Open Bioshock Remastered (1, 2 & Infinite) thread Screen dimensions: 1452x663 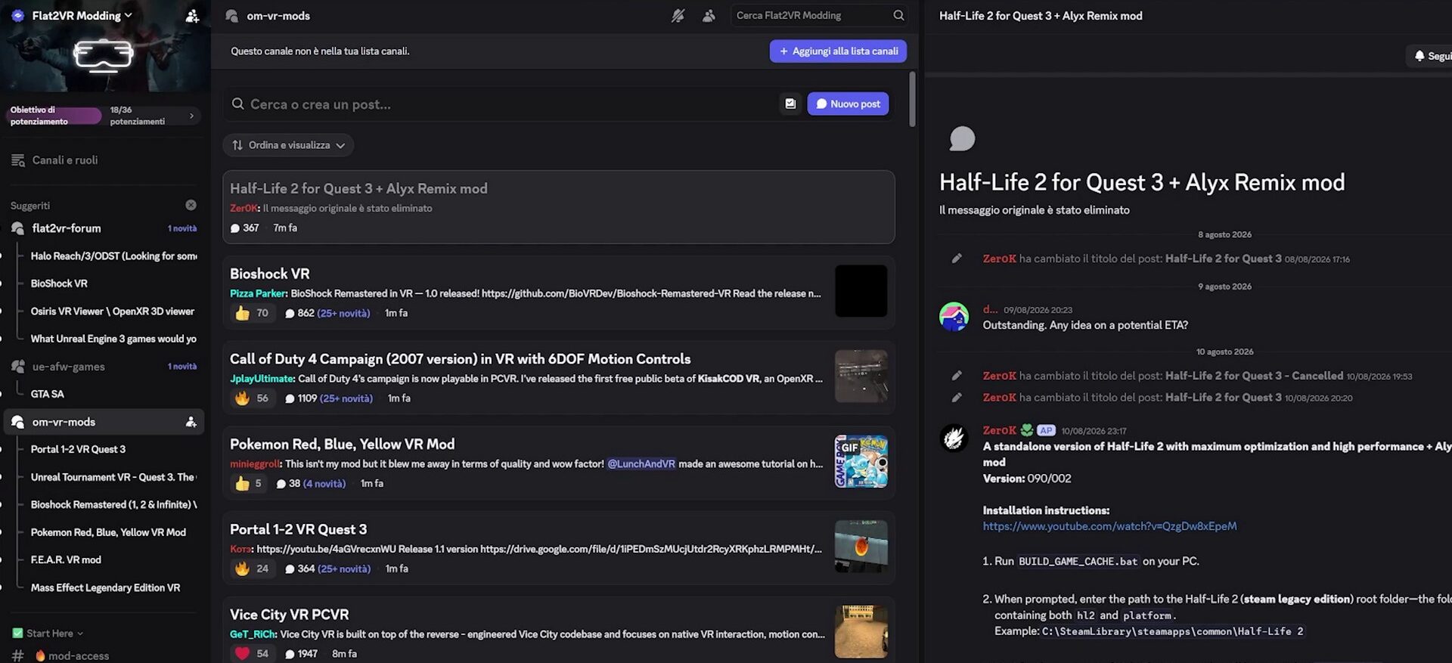[x=113, y=504]
